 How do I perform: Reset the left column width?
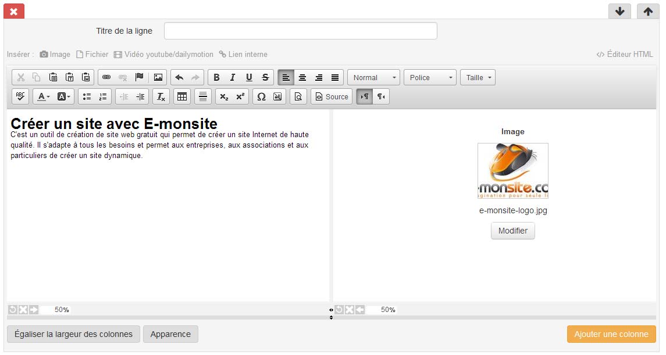[x=13, y=310]
